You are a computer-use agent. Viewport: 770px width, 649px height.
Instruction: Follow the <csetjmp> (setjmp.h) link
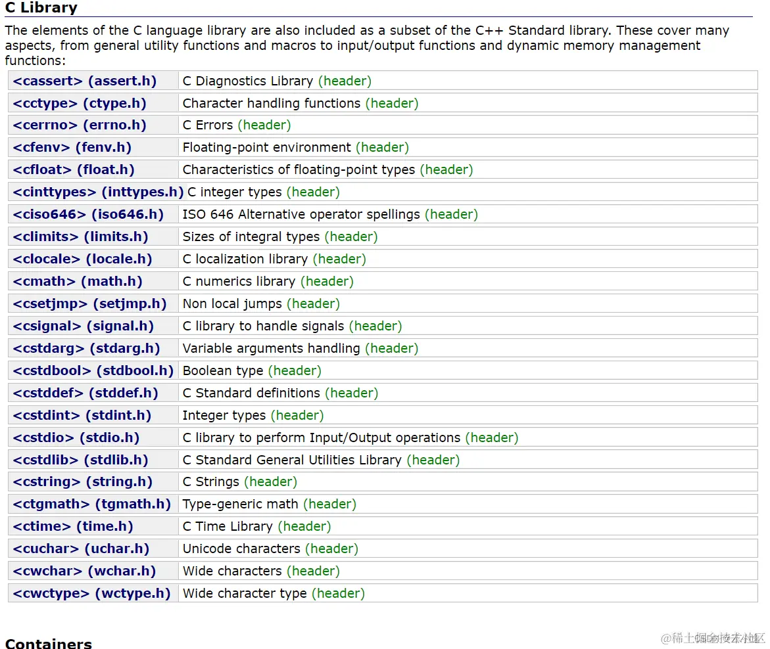pyautogui.click(x=89, y=303)
